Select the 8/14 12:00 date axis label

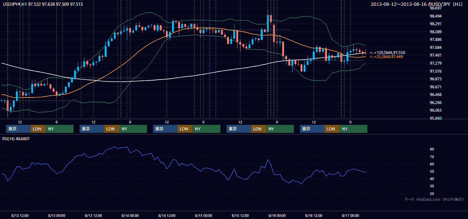click(167, 215)
